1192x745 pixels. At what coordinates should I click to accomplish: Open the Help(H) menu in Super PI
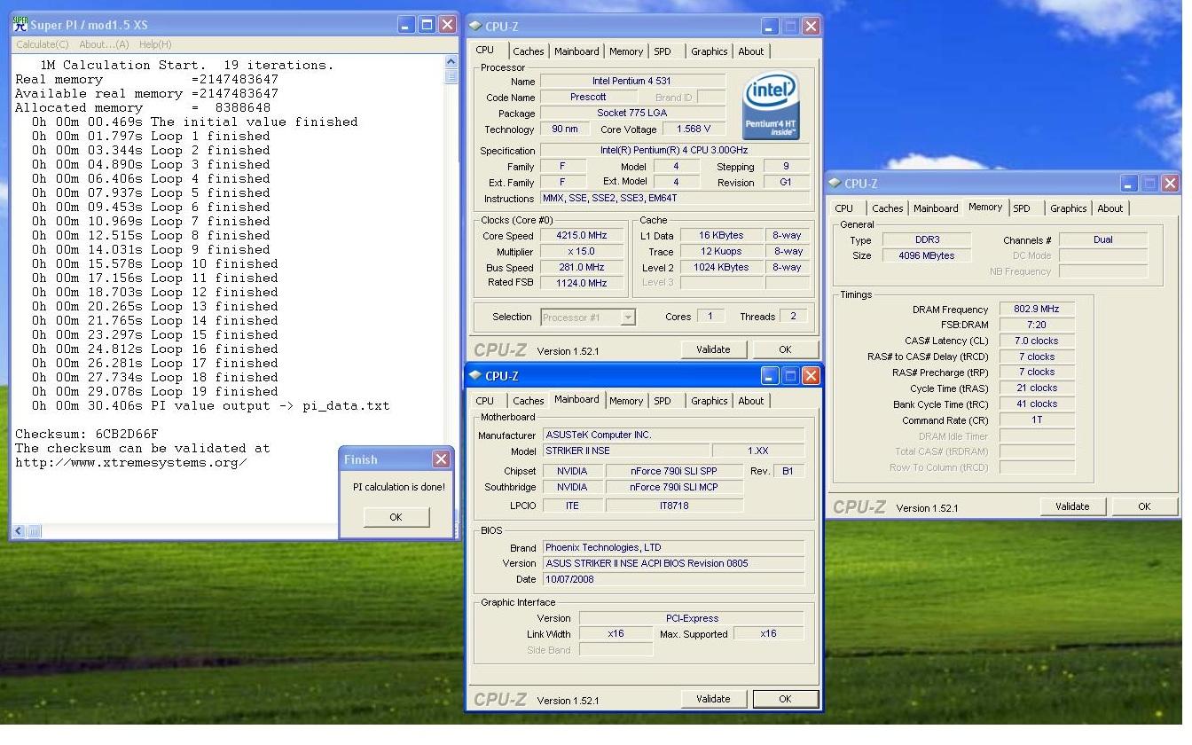(155, 44)
